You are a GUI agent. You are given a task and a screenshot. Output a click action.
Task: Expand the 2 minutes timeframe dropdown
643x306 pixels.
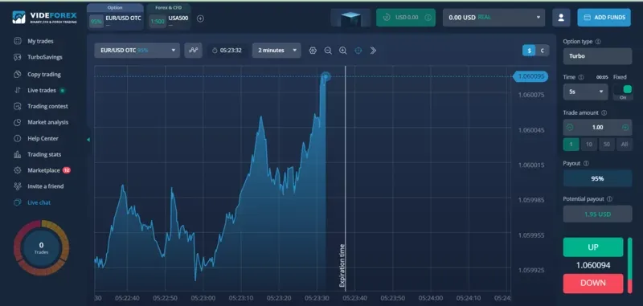coord(276,51)
